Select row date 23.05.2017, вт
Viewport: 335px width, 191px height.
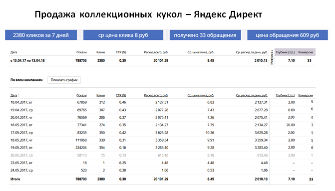(21, 163)
